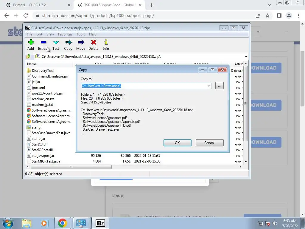Click the vertical scrollbar of the file list

click(x=246, y=103)
